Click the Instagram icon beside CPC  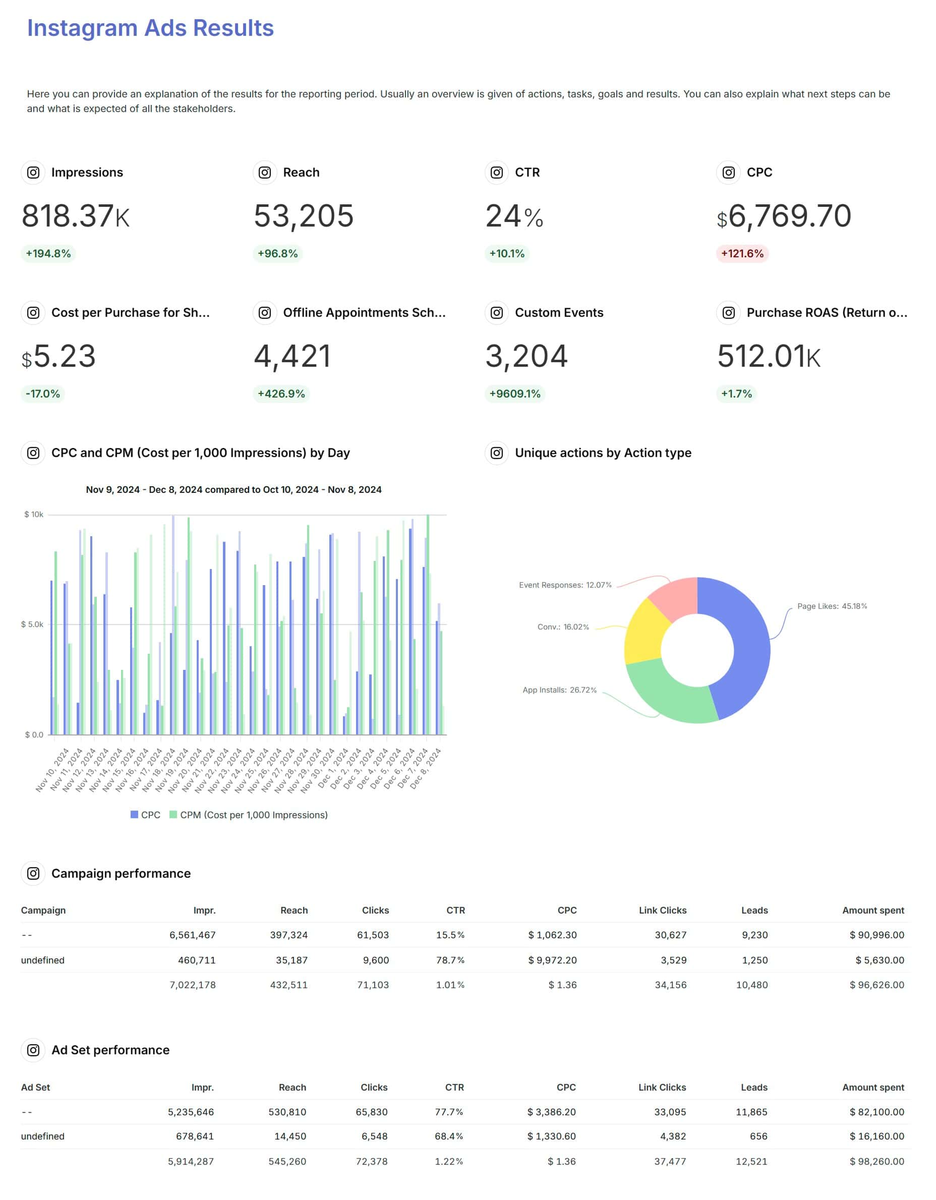728,172
